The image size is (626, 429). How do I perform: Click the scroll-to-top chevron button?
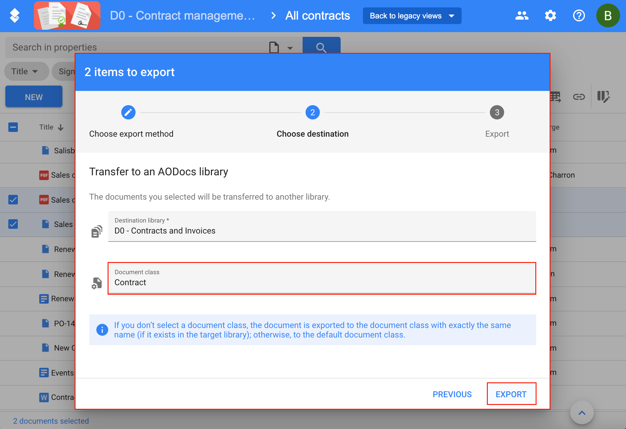[582, 413]
